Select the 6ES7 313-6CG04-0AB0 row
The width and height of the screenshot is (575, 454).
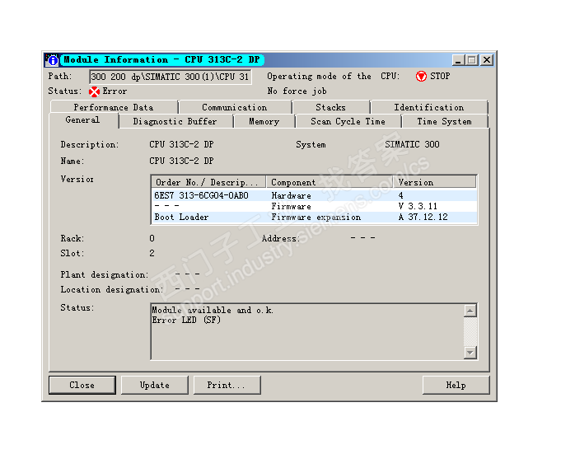(314, 195)
